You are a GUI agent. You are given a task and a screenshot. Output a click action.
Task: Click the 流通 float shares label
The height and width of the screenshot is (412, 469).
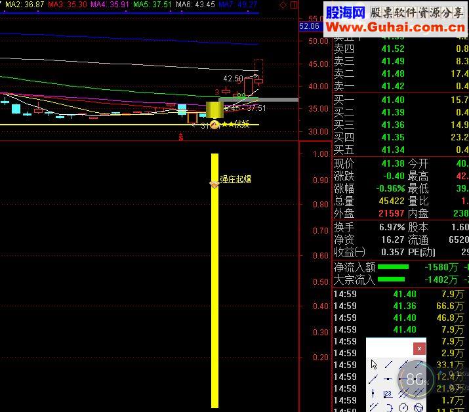pyautogui.click(x=418, y=240)
